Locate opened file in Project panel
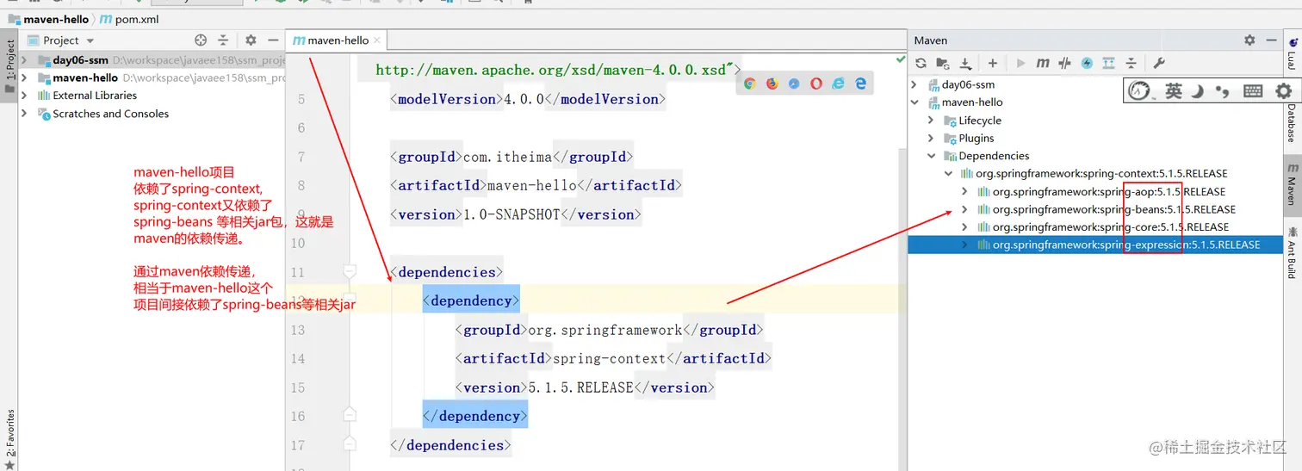1302x471 pixels. tap(201, 40)
